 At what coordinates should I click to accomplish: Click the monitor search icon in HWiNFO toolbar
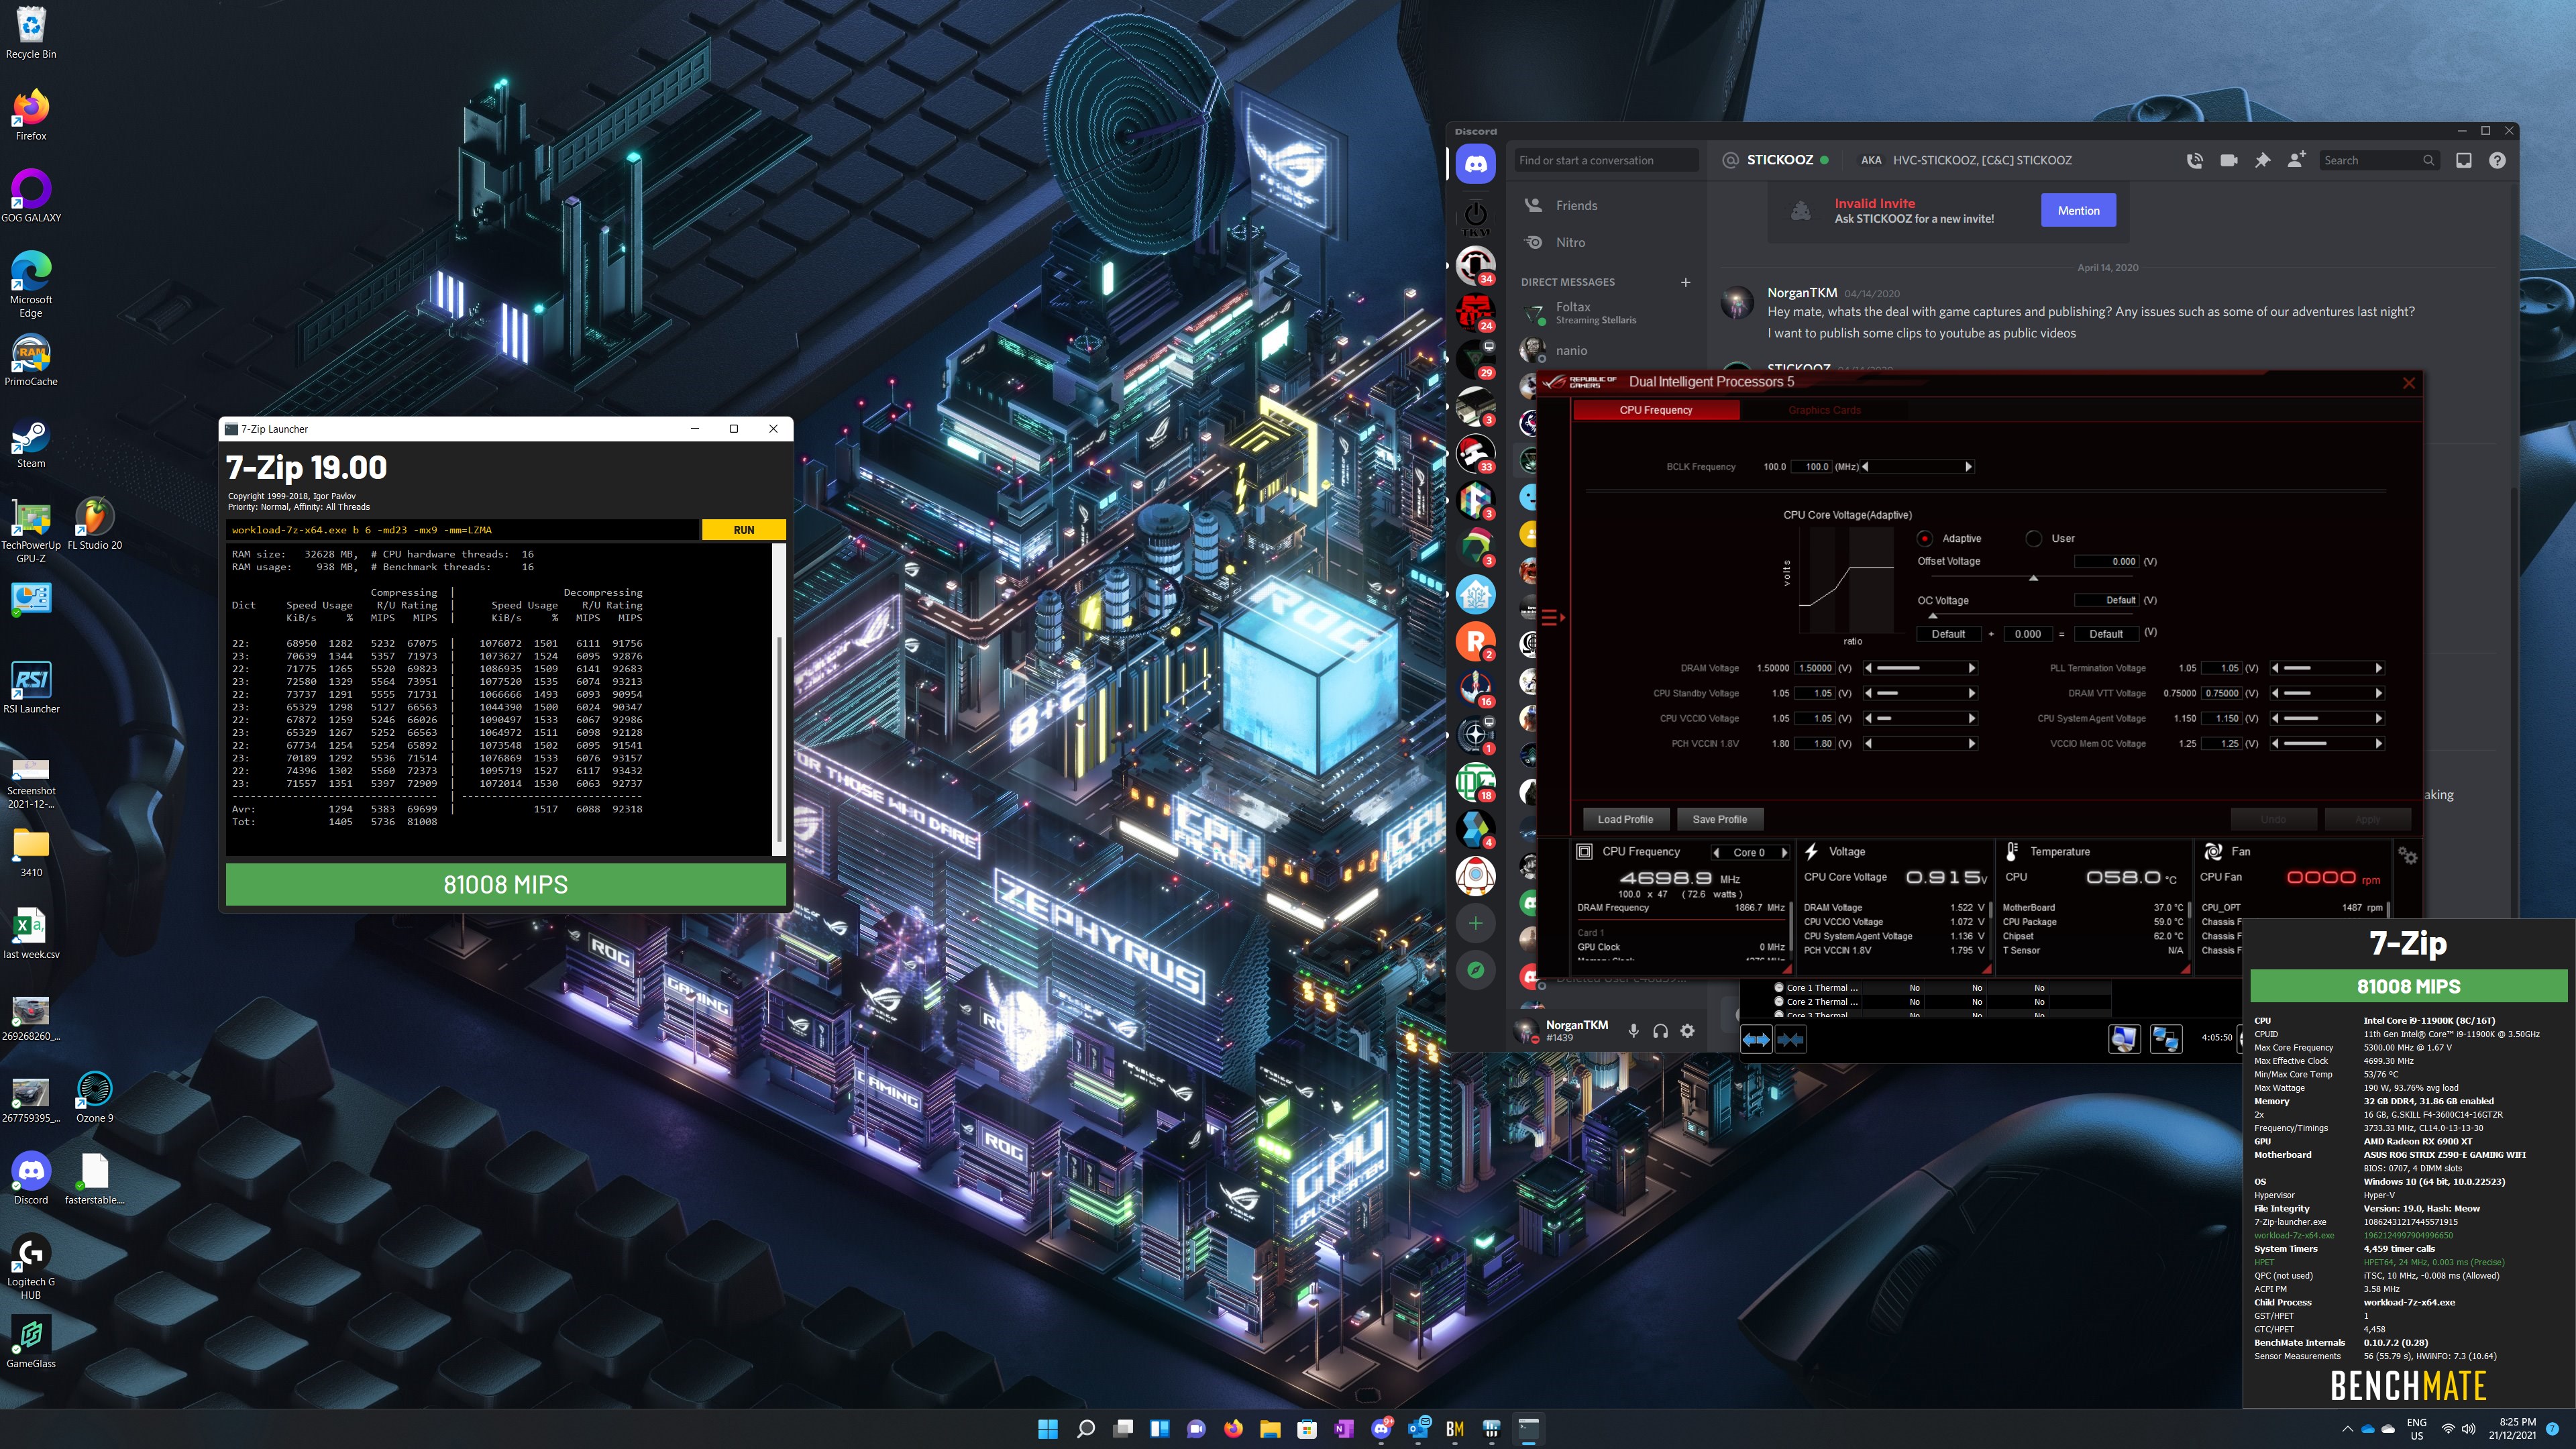tap(2124, 1039)
